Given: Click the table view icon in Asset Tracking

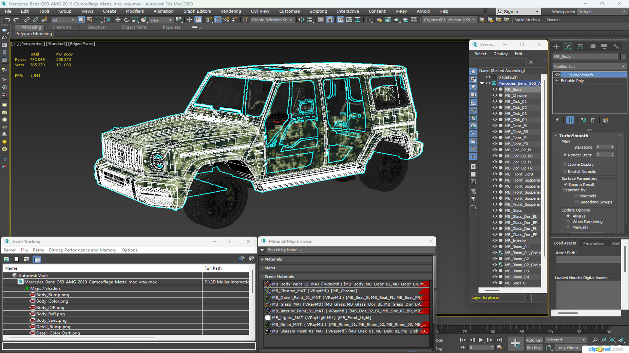Looking at the screenshot, I should coord(37,259).
